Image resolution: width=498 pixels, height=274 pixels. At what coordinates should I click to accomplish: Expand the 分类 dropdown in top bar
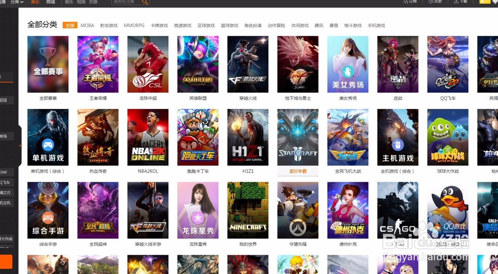(x=17, y=2)
